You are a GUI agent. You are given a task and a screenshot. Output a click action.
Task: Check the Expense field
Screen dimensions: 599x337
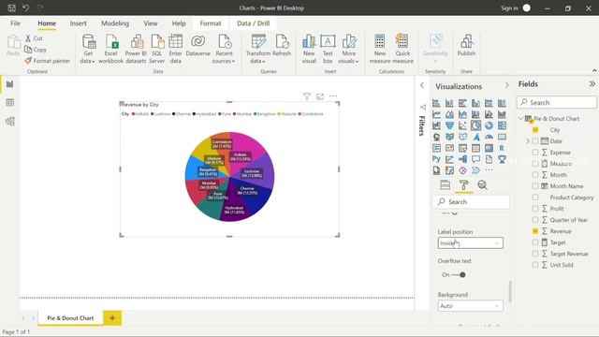click(x=535, y=152)
